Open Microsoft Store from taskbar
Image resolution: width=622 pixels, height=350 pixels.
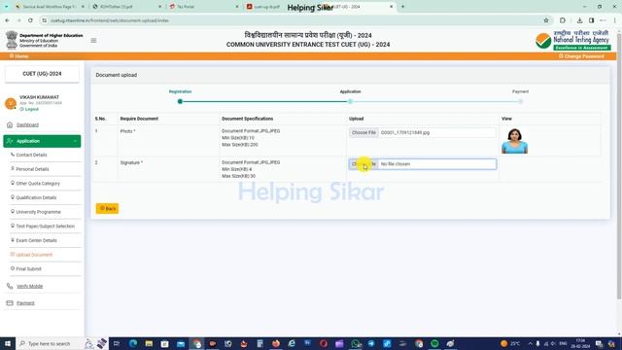point(164,343)
